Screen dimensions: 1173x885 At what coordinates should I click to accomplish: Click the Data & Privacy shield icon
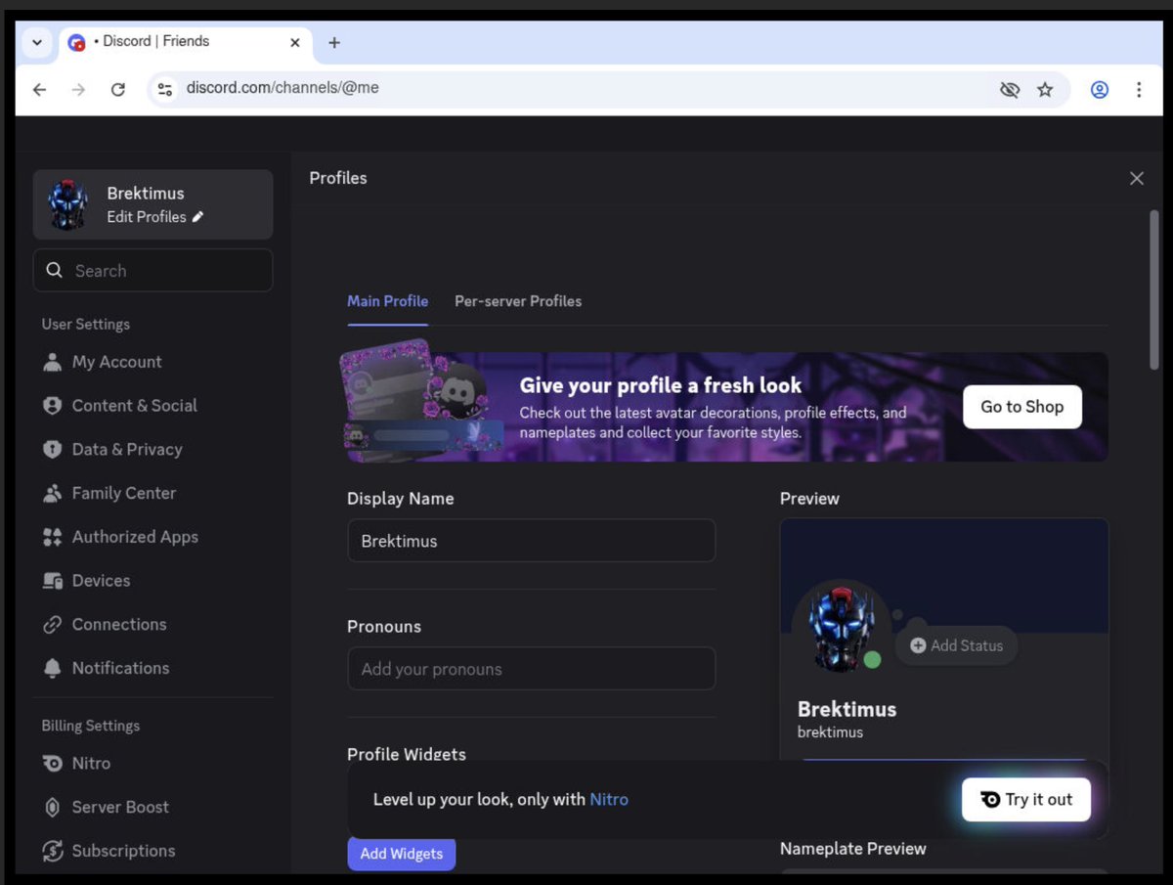52,450
